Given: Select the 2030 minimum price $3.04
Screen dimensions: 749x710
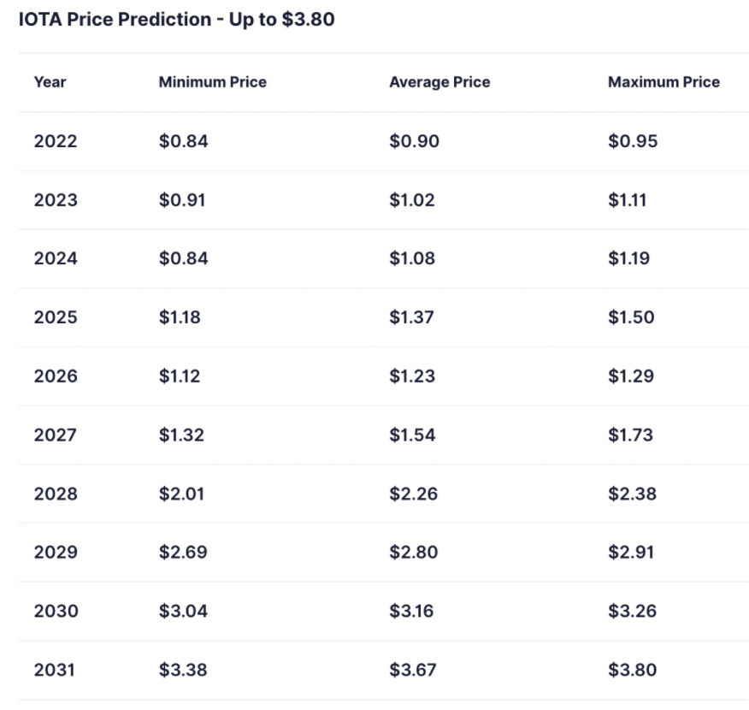Looking at the screenshot, I should pos(183,611).
